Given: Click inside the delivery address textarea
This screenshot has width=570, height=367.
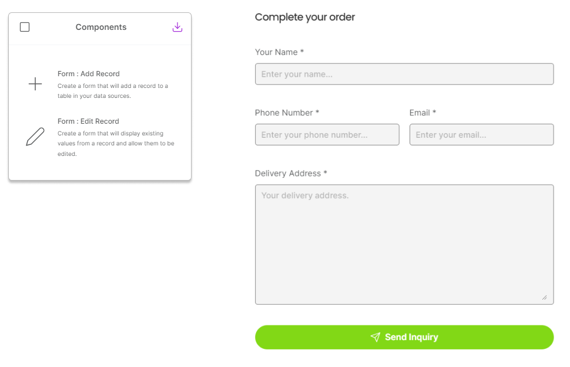Looking at the screenshot, I should coord(404,244).
